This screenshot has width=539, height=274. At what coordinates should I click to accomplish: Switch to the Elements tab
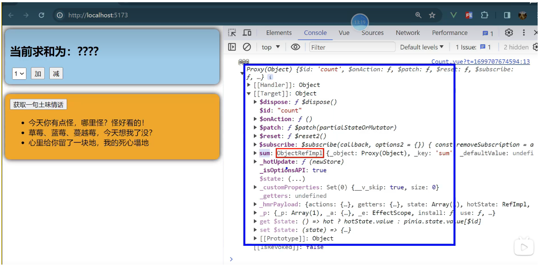pos(278,33)
